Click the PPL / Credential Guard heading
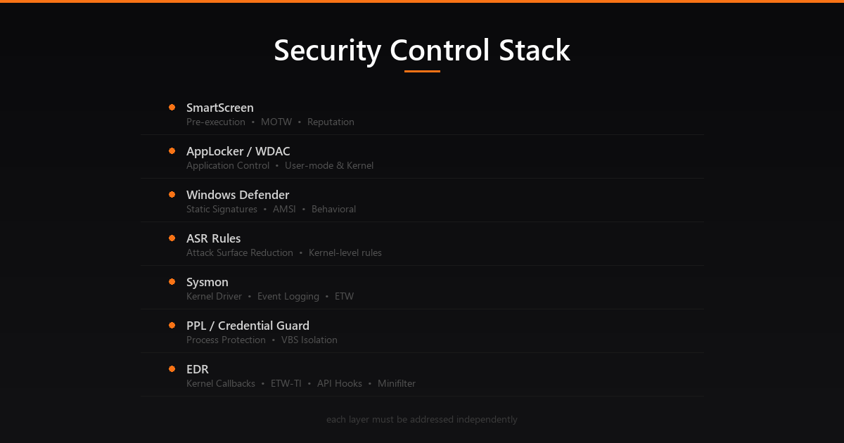Screen dimensions: 844x443 tap(248, 326)
